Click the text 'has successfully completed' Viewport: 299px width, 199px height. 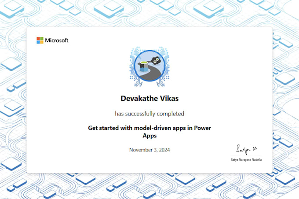coord(149,114)
